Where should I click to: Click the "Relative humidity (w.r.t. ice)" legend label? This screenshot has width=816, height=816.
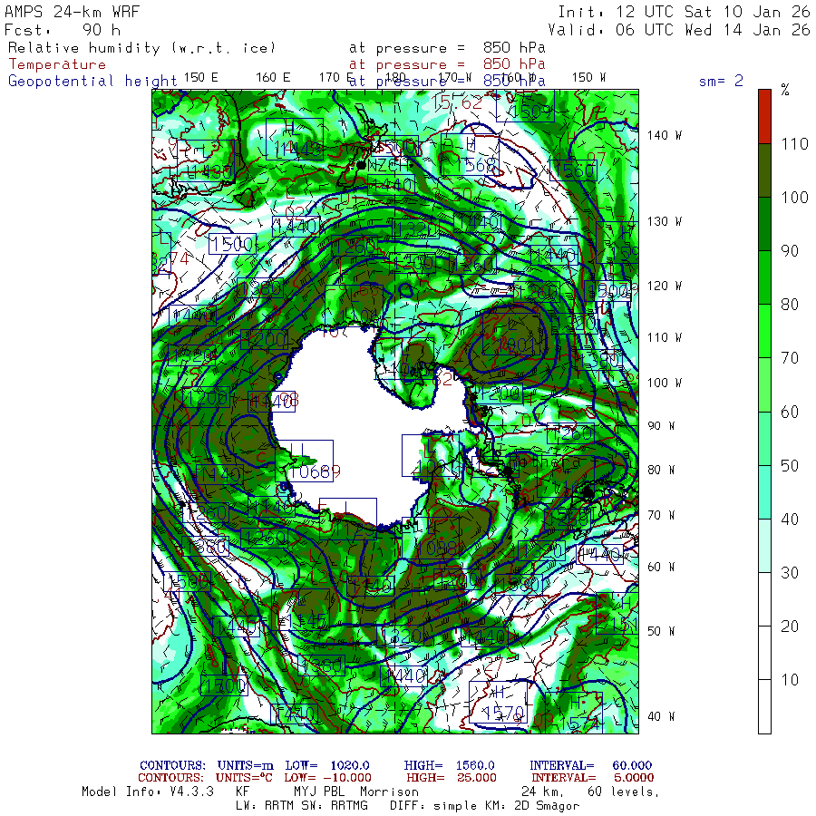(x=141, y=47)
